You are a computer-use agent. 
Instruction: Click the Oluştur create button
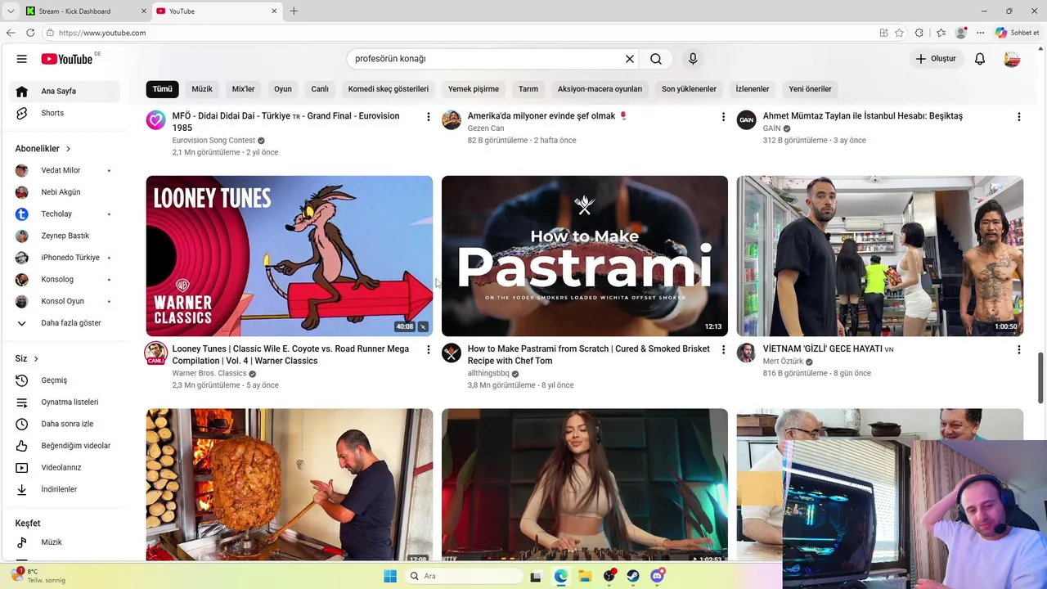[x=936, y=59]
